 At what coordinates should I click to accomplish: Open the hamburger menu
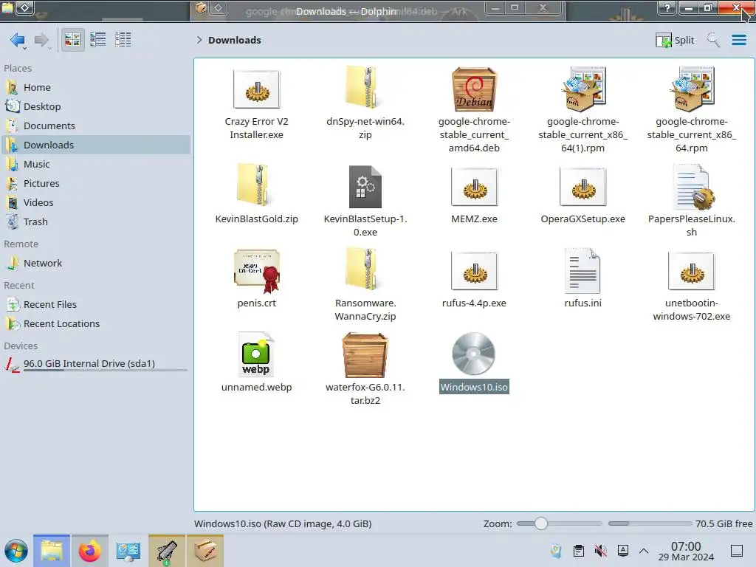click(x=738, y=40)
